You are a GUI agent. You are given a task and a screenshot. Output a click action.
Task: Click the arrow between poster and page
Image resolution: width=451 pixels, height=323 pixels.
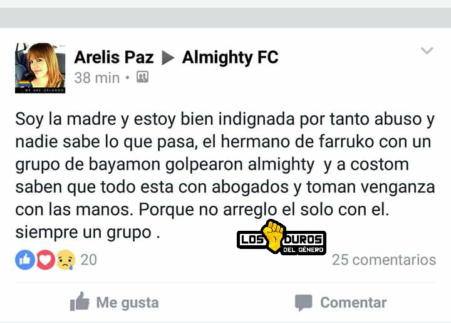coord(168,58)
